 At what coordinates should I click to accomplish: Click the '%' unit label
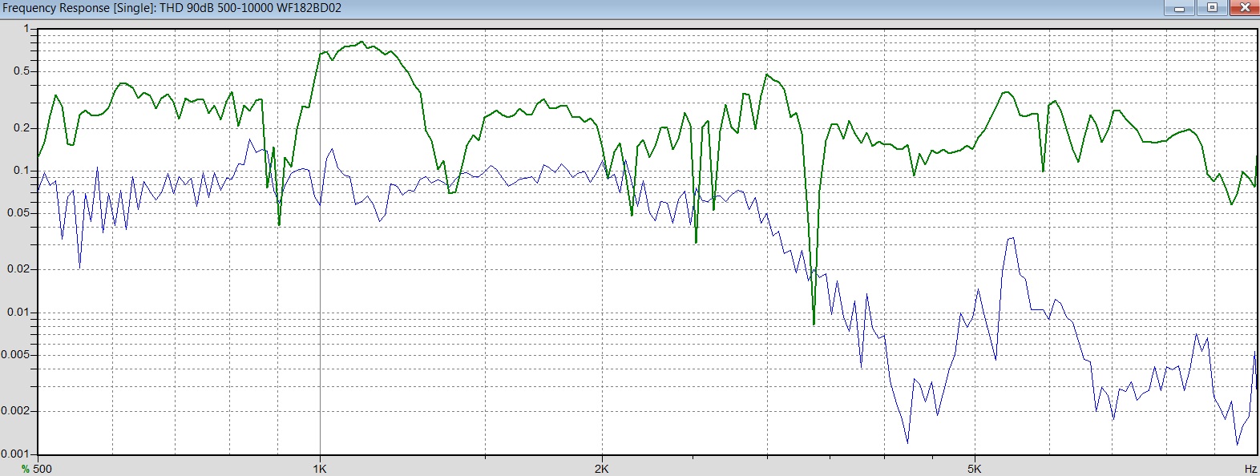(26, 469)
